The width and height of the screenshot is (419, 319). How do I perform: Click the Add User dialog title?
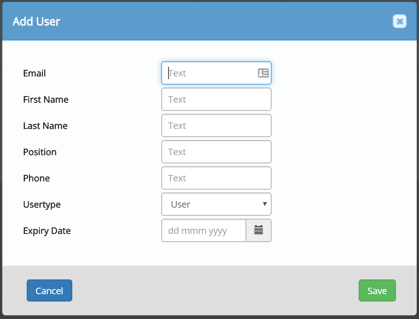click(36, 21)
